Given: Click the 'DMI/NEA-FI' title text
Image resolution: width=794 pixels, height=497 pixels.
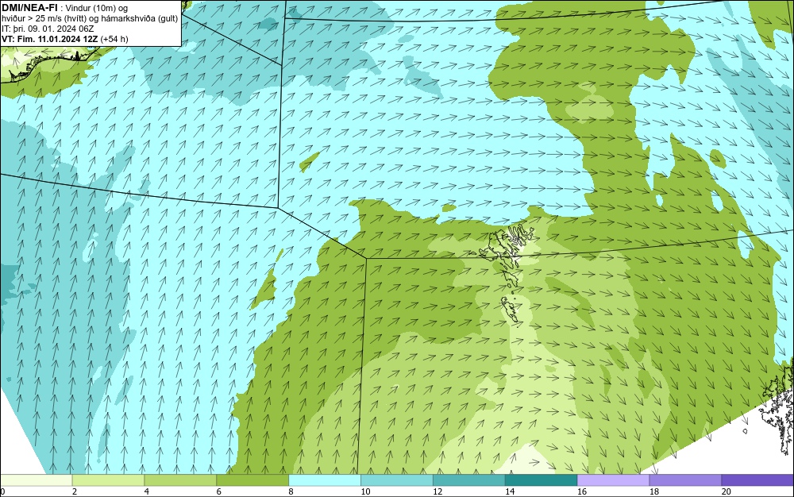Looking at the screenshot, I should point(29,8).
